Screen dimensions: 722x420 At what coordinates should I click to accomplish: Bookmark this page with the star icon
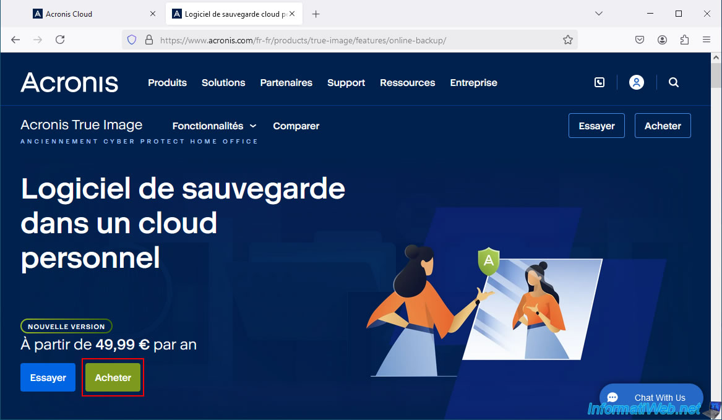coord(567,40)
